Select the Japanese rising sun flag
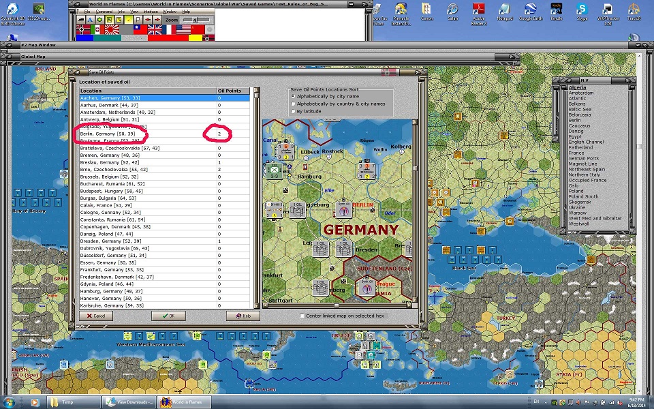The width and height of the screenshot is (654, 409). tap(112, 29)
